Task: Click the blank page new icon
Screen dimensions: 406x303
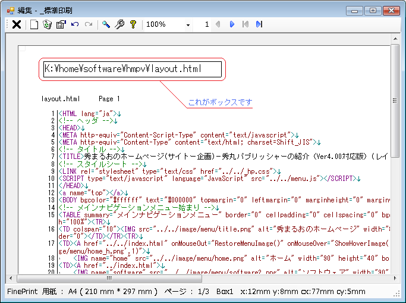Action: click(x=34, y=24)
